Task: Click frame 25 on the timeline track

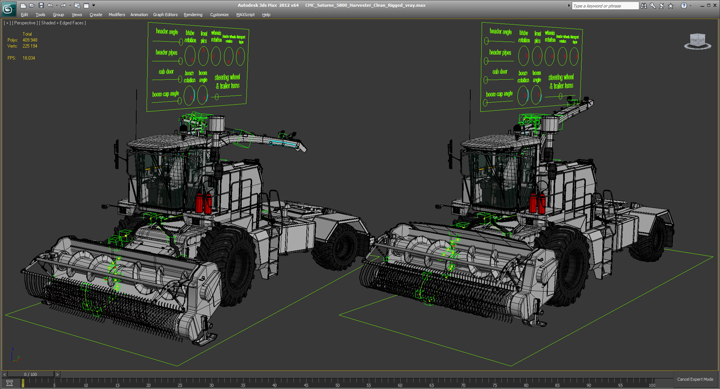Action: coord(180,382)
